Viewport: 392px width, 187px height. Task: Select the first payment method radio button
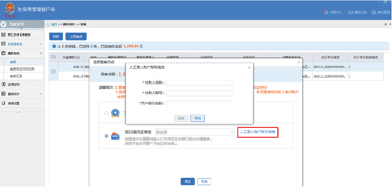[x=106, y=113]
